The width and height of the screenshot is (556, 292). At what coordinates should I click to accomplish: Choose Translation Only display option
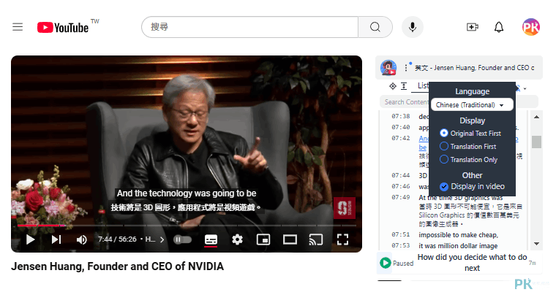pyautogui.click(x=468, y=160)
